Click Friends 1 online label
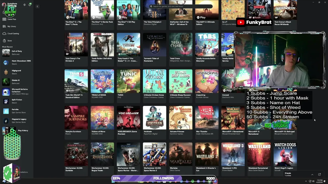Image resolution: width=328 pixels, height=184 pixels. point(288,174)
